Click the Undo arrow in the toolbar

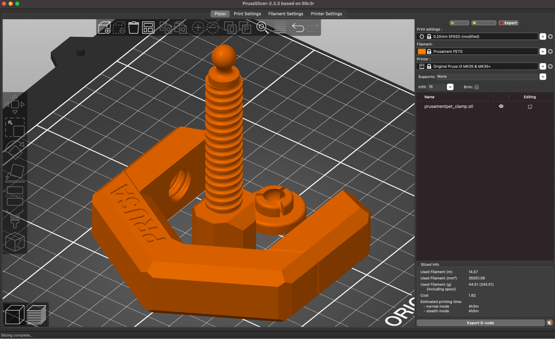pyautogui.click(x=298, y=26)
